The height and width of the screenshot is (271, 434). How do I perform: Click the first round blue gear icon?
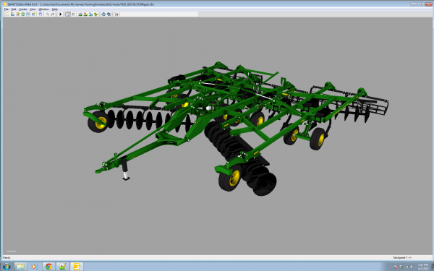pyautogui.click(x=103, y=14)
